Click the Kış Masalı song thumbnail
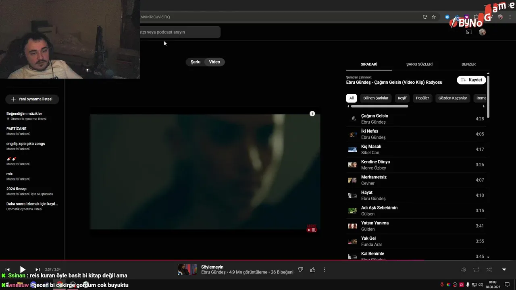 [x=352, y=149]
